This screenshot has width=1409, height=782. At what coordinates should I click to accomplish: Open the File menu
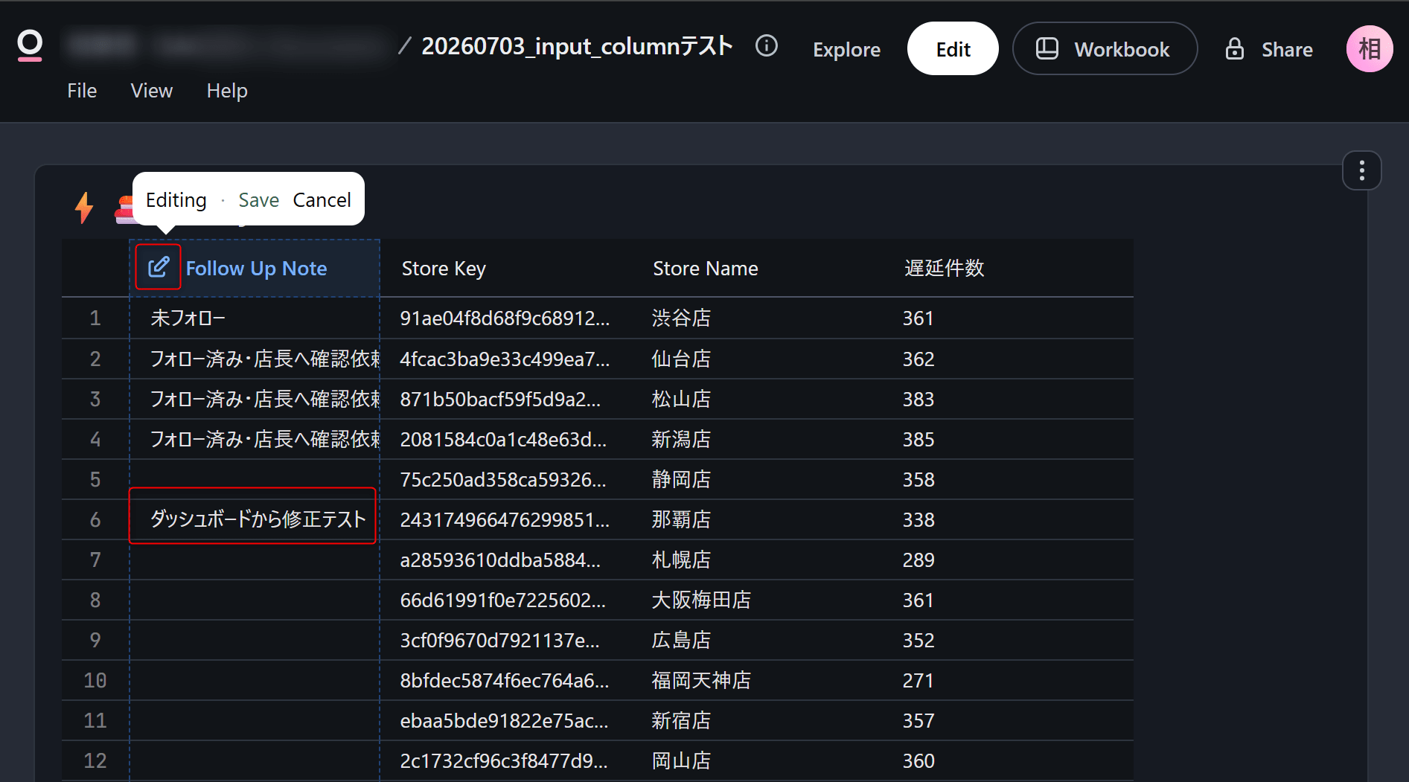tap(82, 91)
